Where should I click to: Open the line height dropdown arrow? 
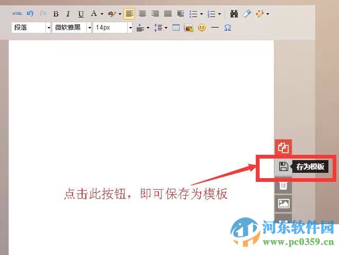click(x=166, y=28)
